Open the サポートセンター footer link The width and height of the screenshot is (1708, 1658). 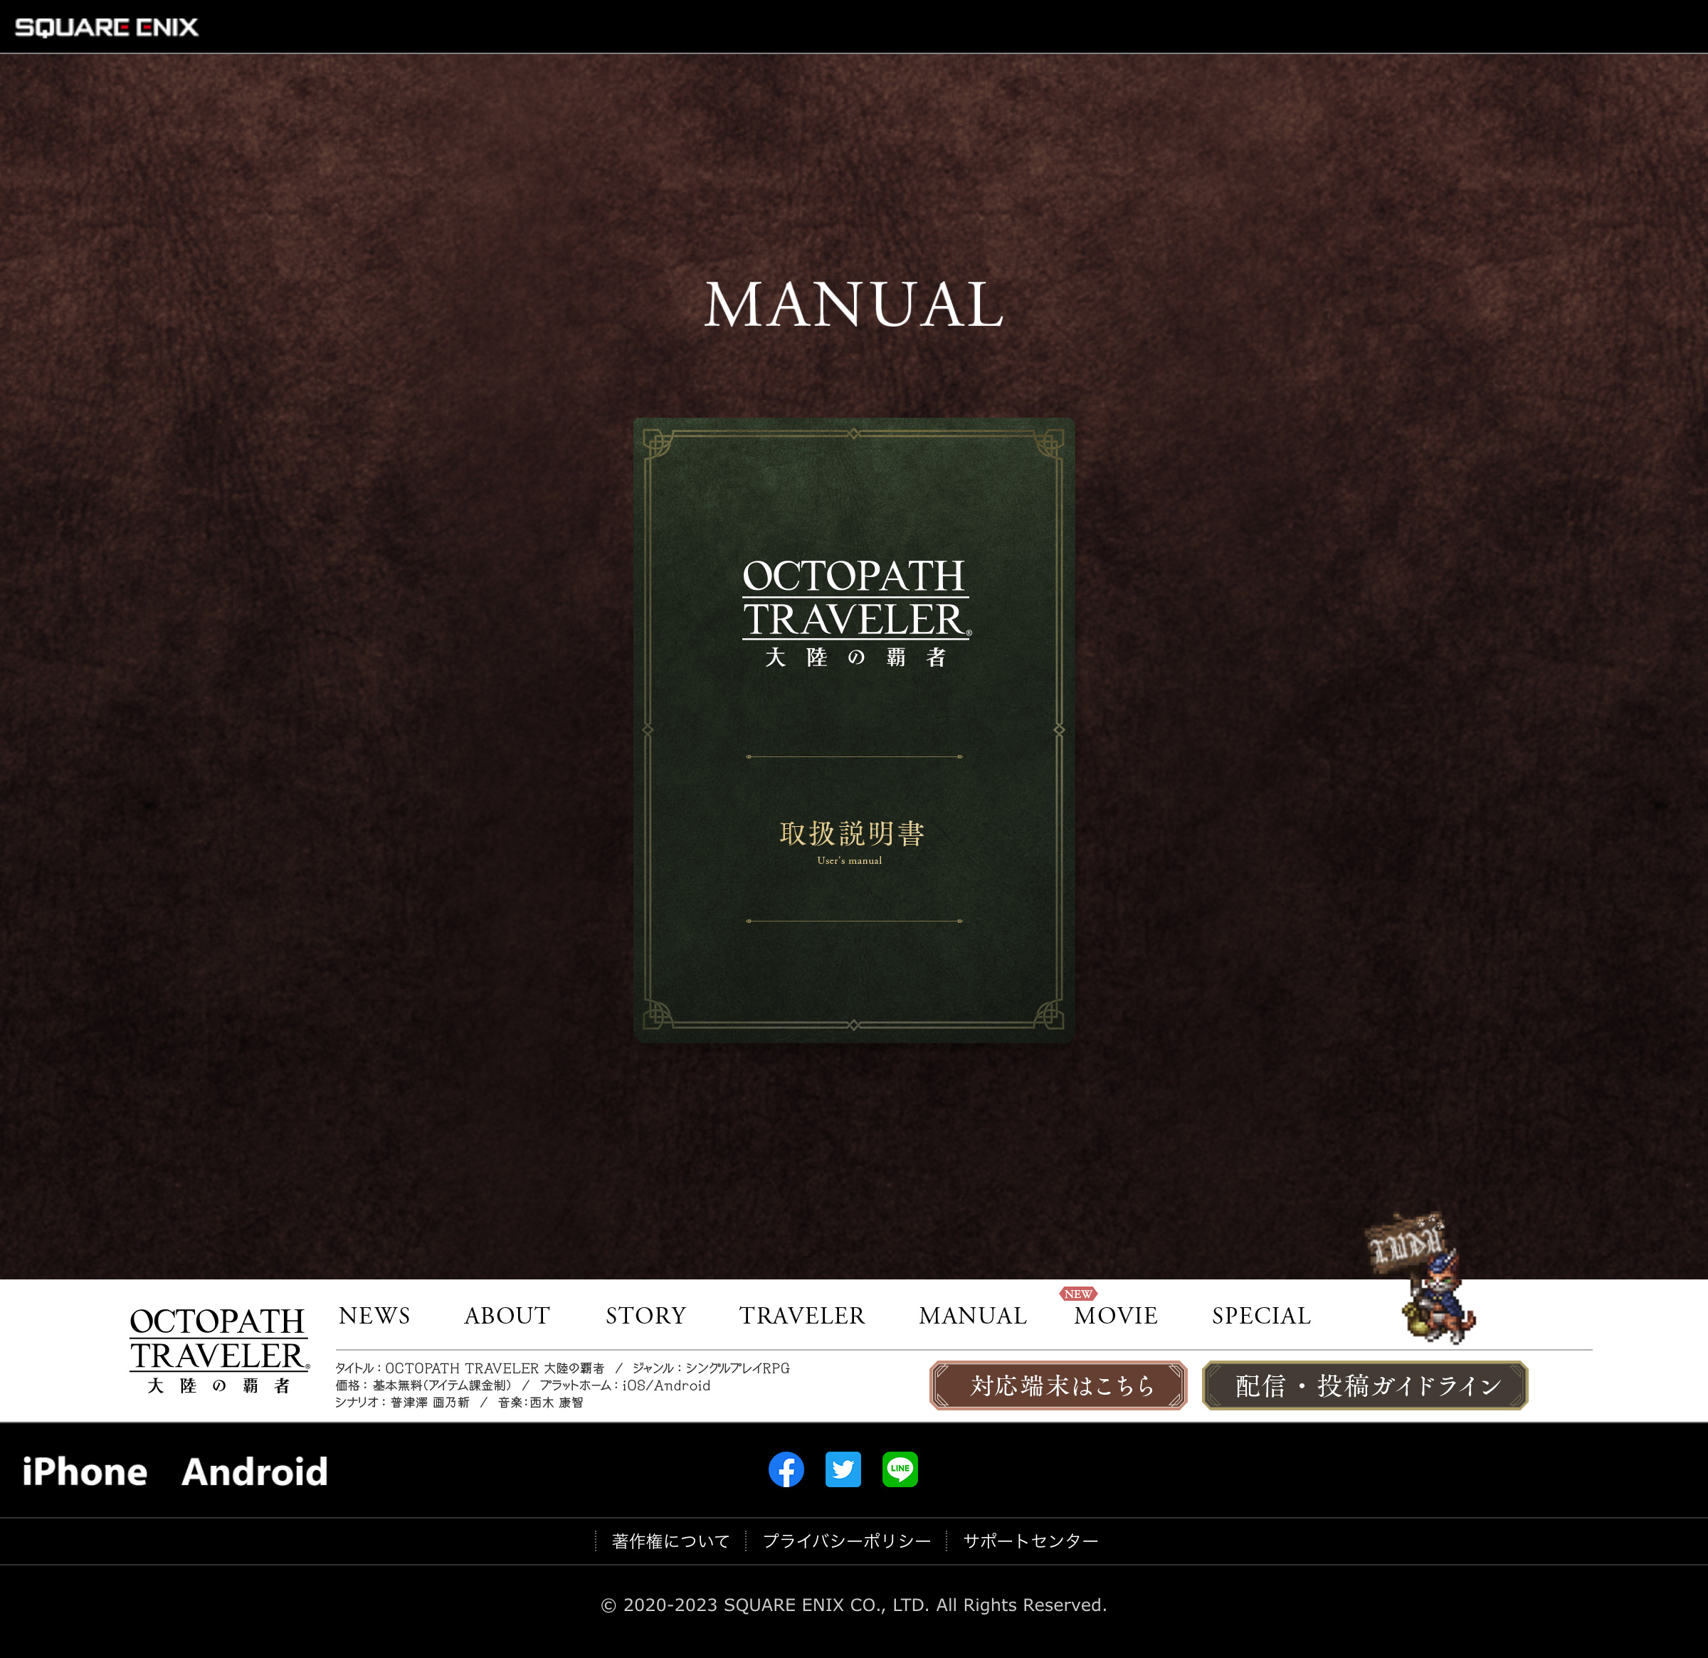pos(1030,1541)
